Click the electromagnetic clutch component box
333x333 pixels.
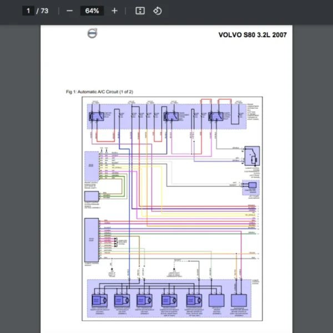(x=252, y=156)
